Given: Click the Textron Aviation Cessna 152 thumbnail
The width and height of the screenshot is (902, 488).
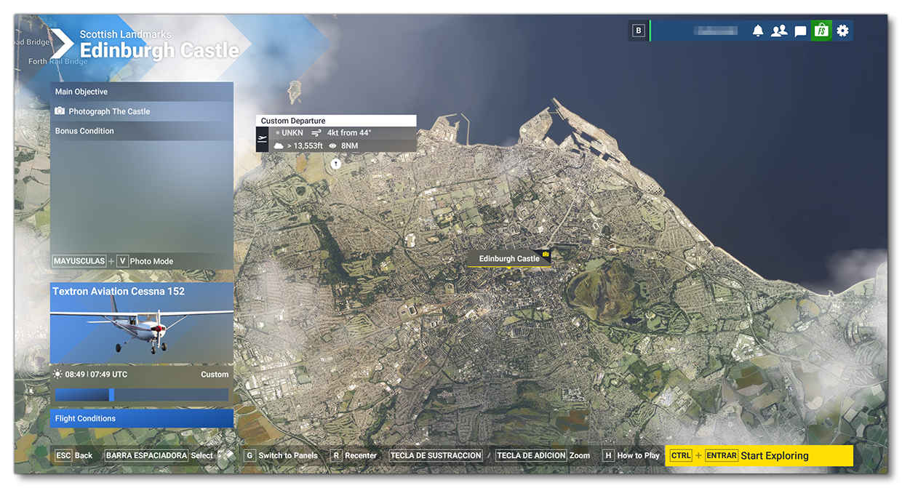Looking at the screenshot, I should coord(142,327).
